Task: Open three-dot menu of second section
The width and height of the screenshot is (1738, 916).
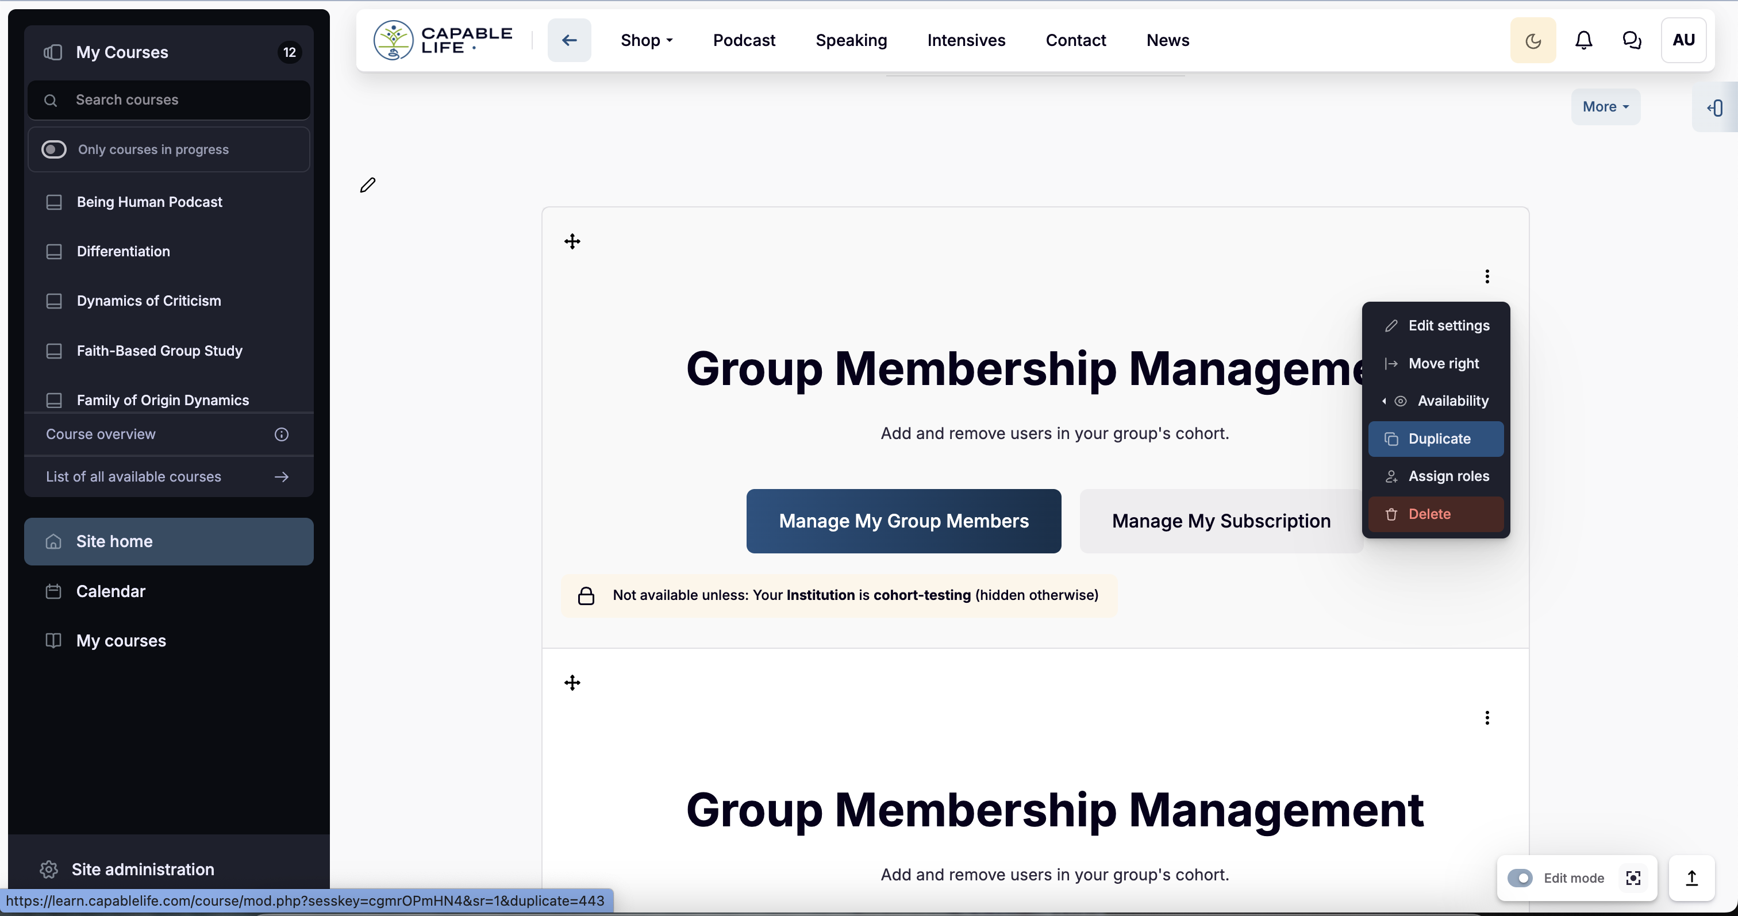Action: (x=1486, y=718)
